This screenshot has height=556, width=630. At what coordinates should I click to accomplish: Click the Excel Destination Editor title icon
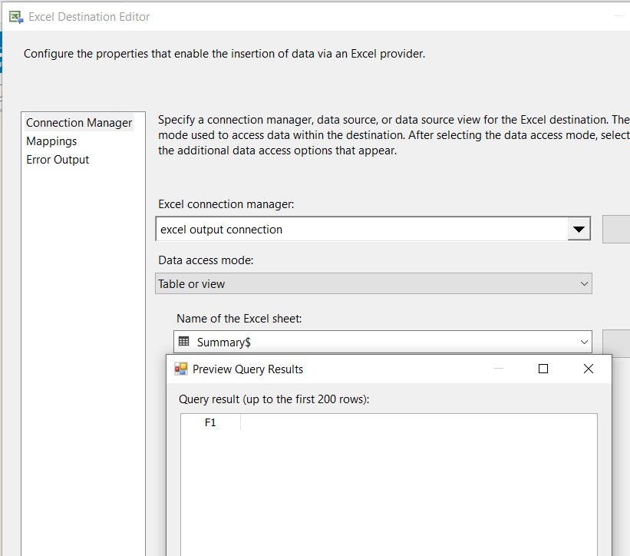point(15,16)
